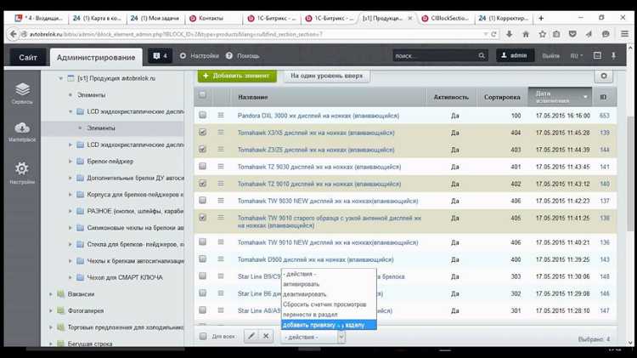637x358 pixels.
Task: Click the admin user button
Action: pos(515,55)
